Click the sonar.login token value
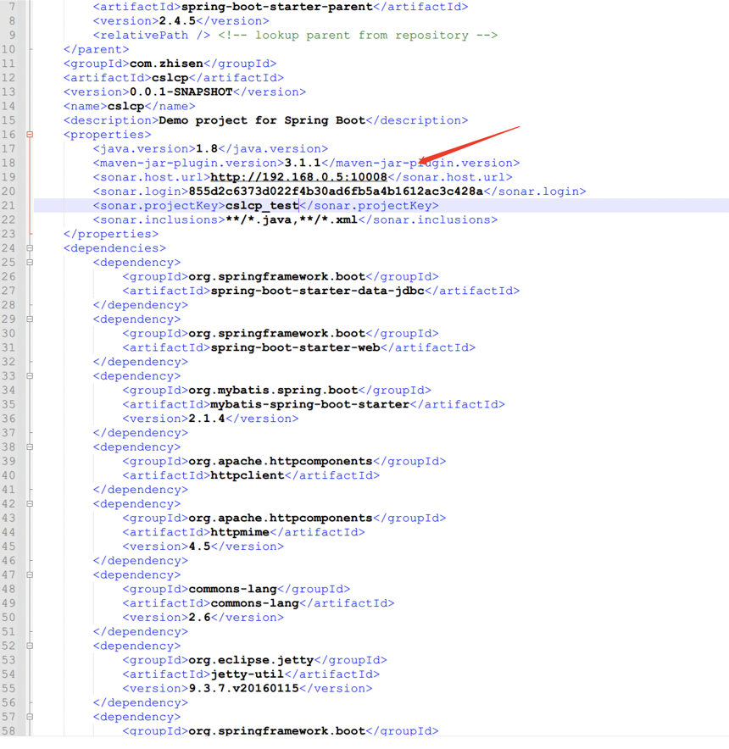This screenshot has height=749, width=729. coord(336,191)
